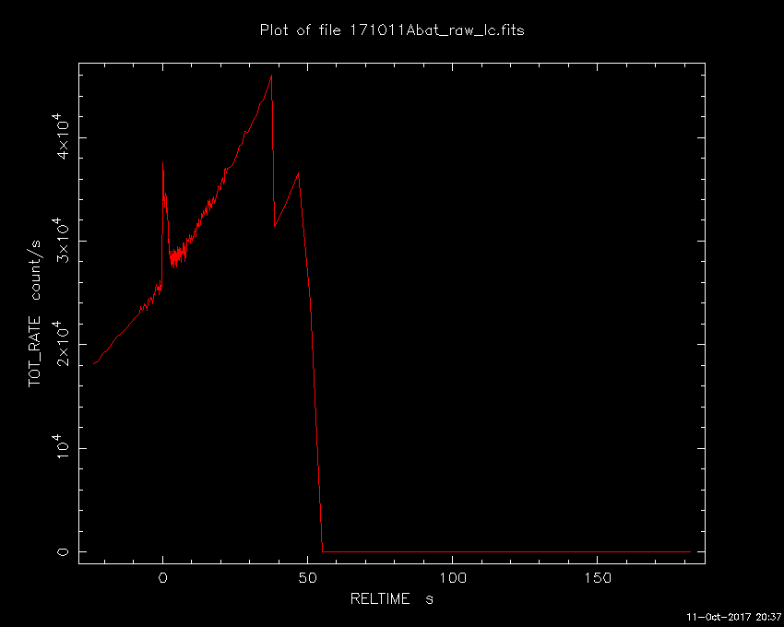The height and width of the screenshot is (627, 784).
Task: Click the 'RELTIME s' x-axis label
Action: [x=391, y=598]
